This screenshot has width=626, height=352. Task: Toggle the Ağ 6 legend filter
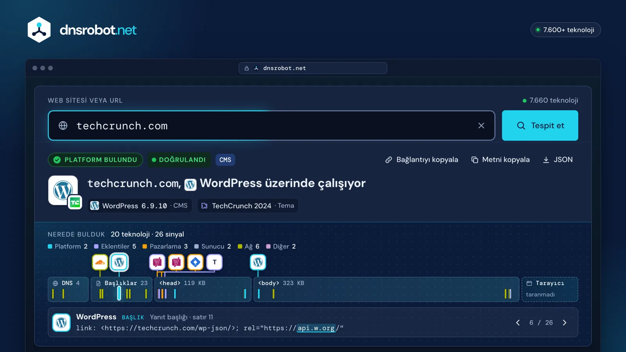point(249,246)
